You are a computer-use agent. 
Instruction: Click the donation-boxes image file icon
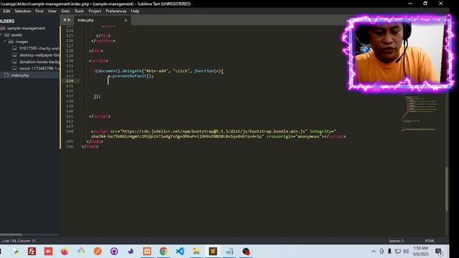pos(14,62)
